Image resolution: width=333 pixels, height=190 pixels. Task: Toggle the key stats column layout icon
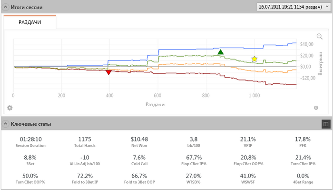click(x=326, y=124)
